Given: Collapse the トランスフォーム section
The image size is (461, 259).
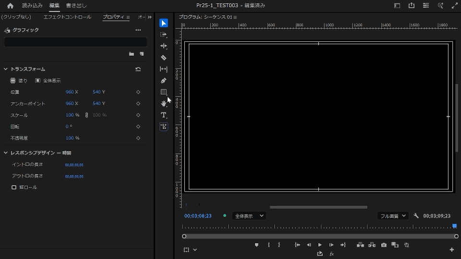Looking at the screenshot, I should coord(6,69).
